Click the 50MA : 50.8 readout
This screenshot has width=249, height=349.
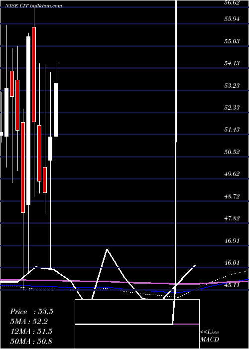pos(31,341)
